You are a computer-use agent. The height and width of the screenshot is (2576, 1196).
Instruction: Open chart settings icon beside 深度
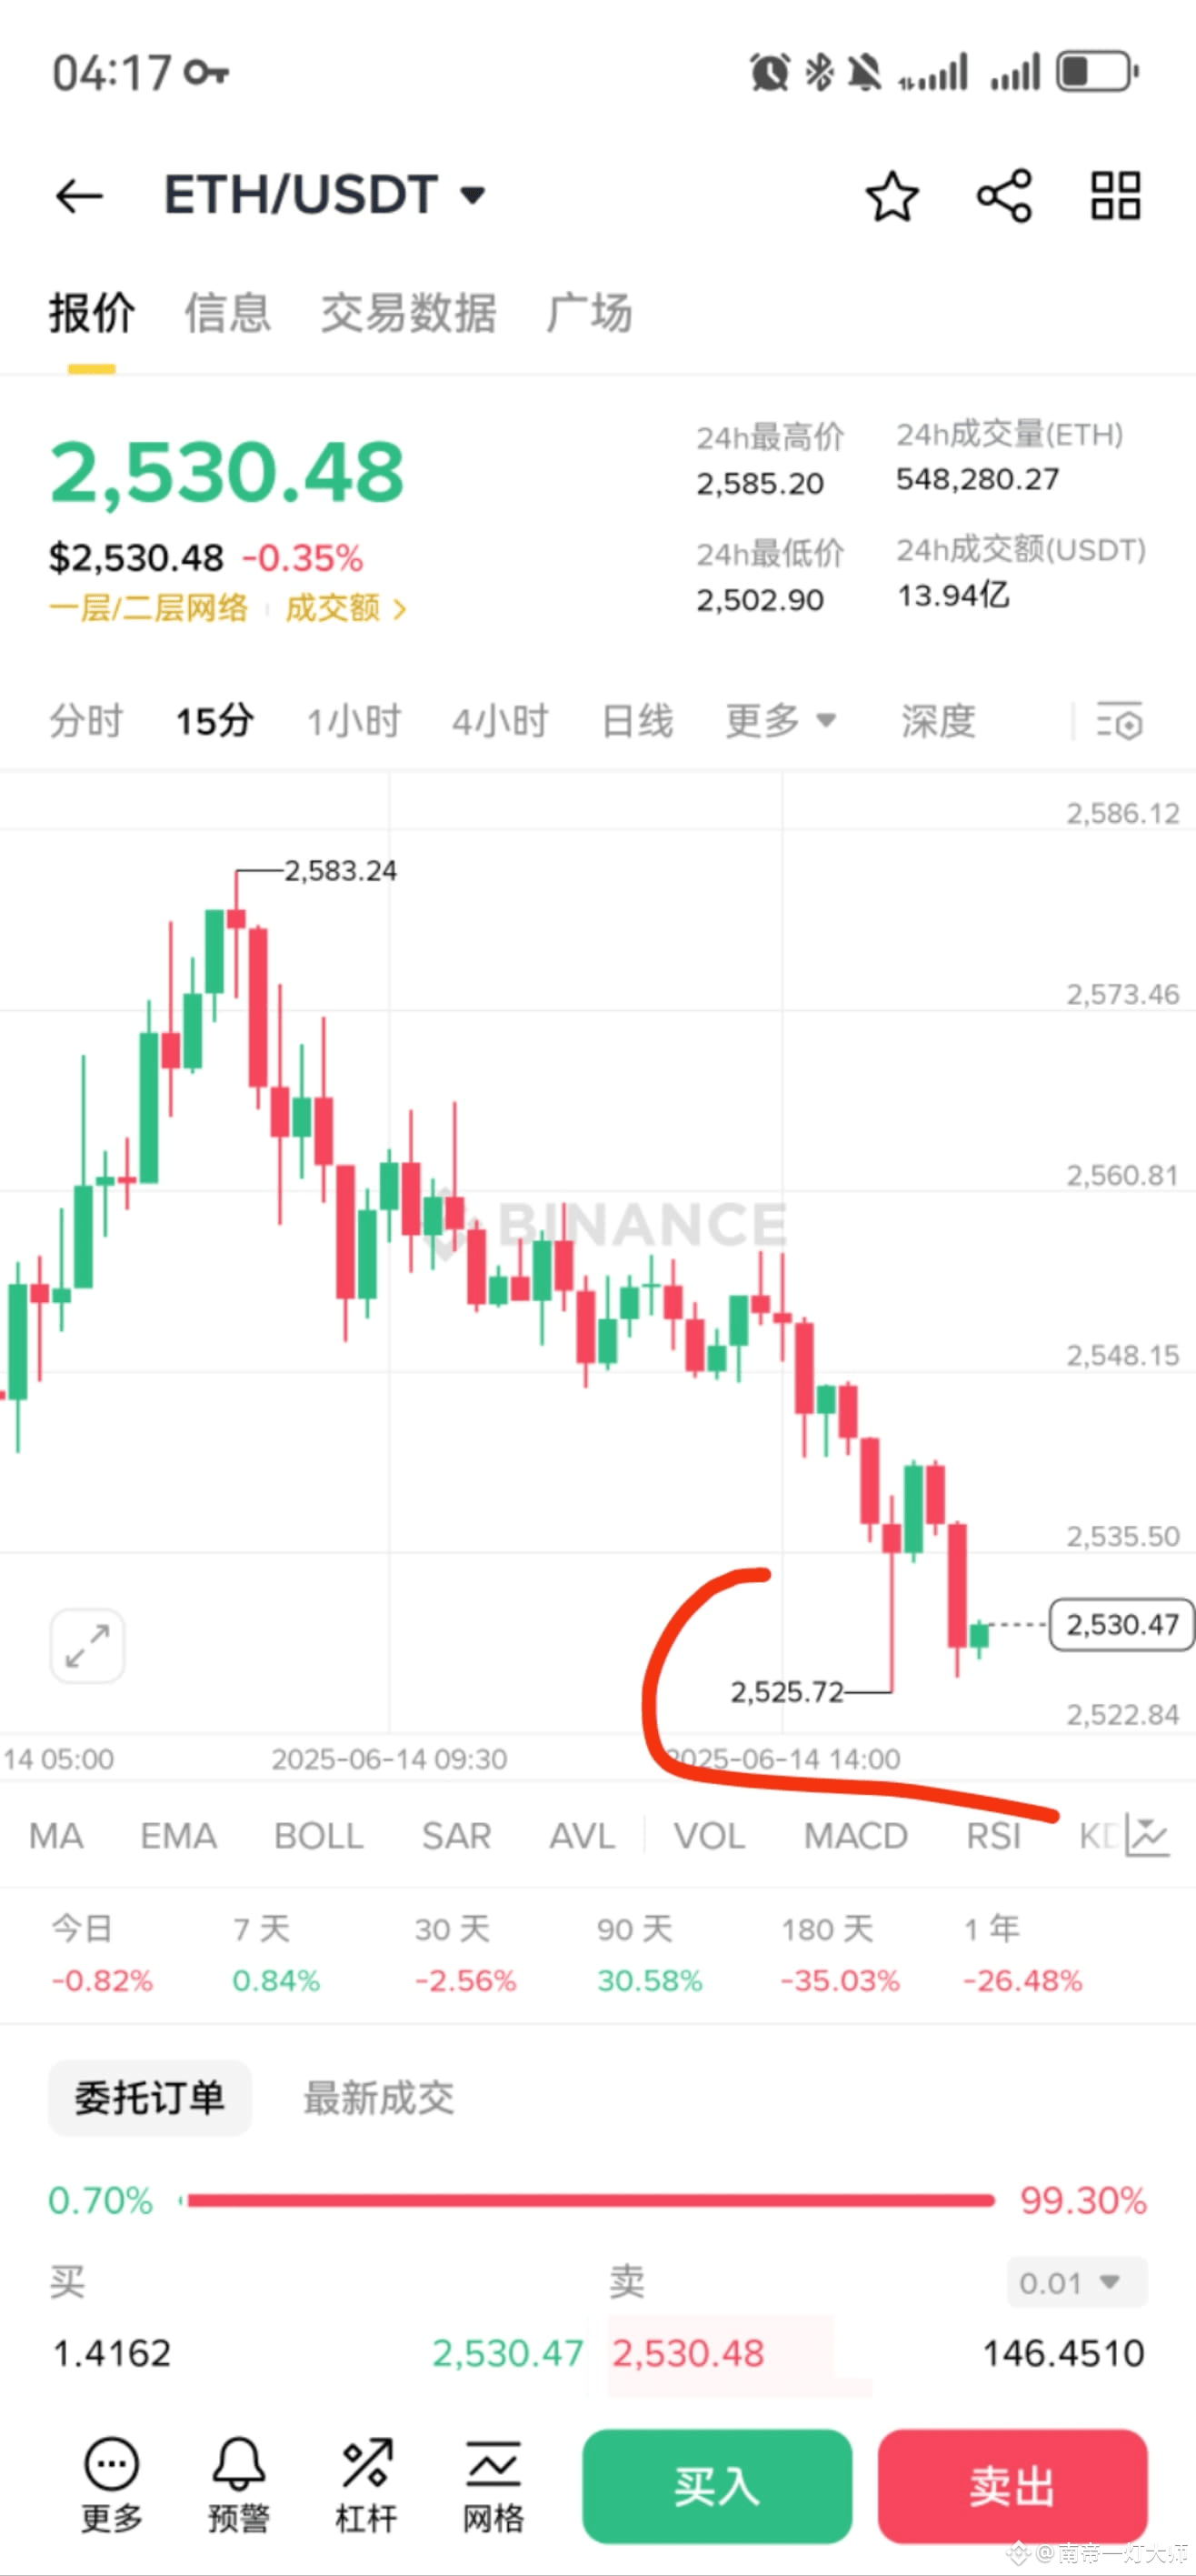[1119, 721]
